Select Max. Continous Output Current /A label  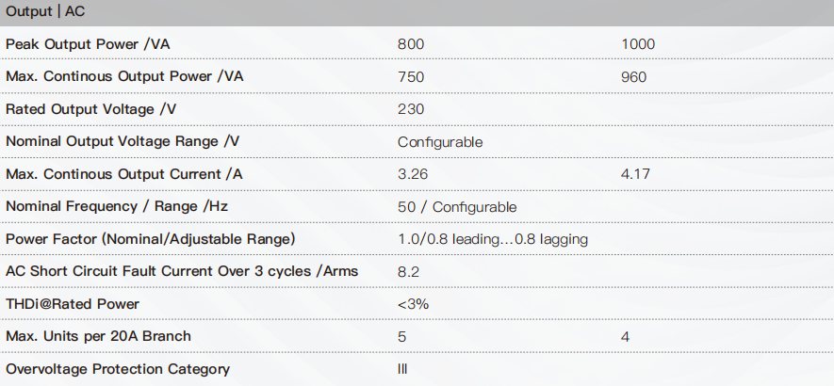(x=124, y=174)
